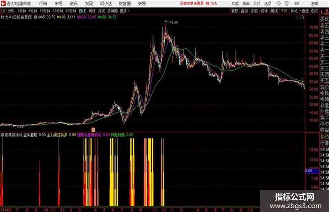329x212 pixels.
Task: Switch to the 15分钟 period tab
Action: [45, 11]
